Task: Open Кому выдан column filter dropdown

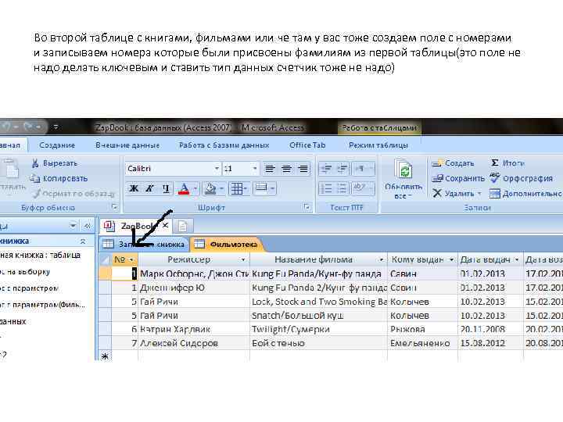Action: (451, 259)
